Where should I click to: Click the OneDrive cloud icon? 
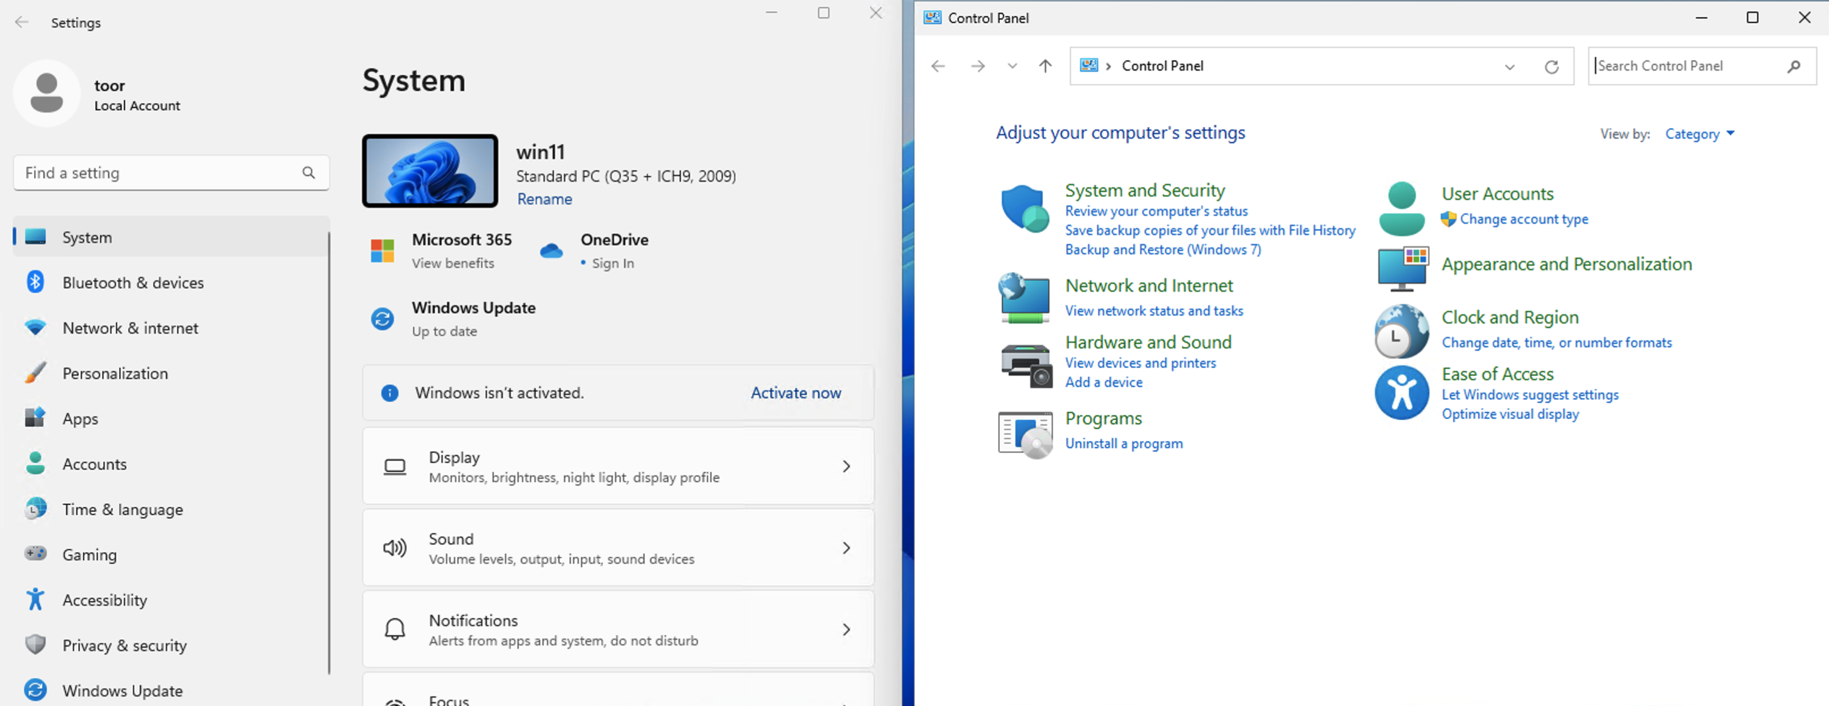[x=551, y=250]
